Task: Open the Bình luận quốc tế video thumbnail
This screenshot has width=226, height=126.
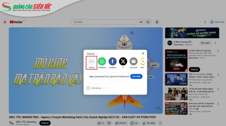Action: [x=176, y=109]
